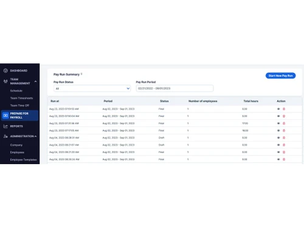This screenshot has width=304, height=228.
Task: Open Employee Templates under Administration
Action: point(23,160)
